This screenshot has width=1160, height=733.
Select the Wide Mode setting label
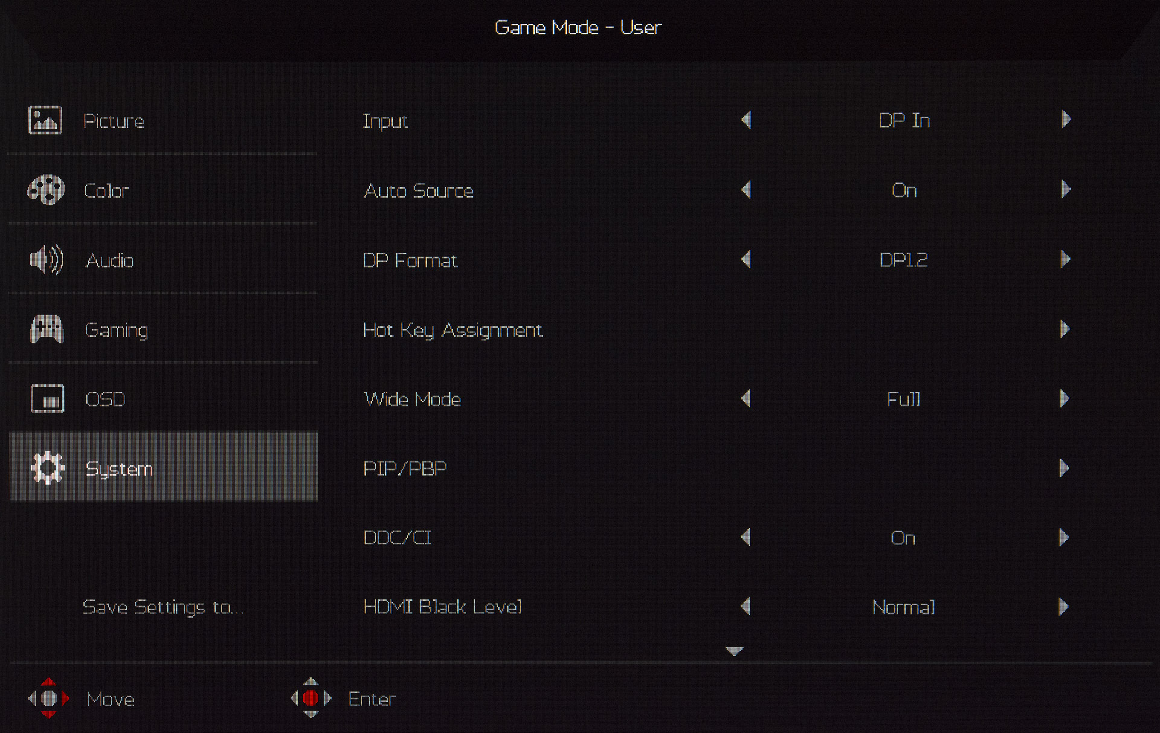pyautogui.click(x=412, y=399)
